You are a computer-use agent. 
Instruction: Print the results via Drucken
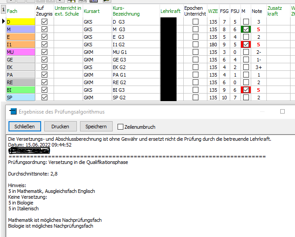tap(60, 127)
